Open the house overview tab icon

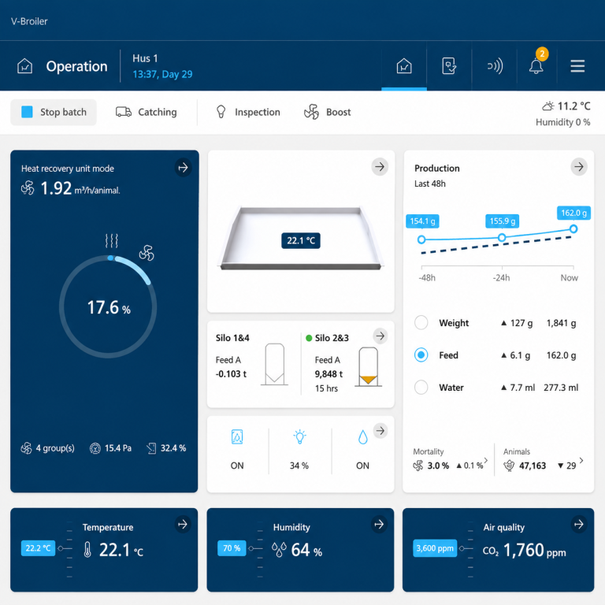click(x=404, y=66)
